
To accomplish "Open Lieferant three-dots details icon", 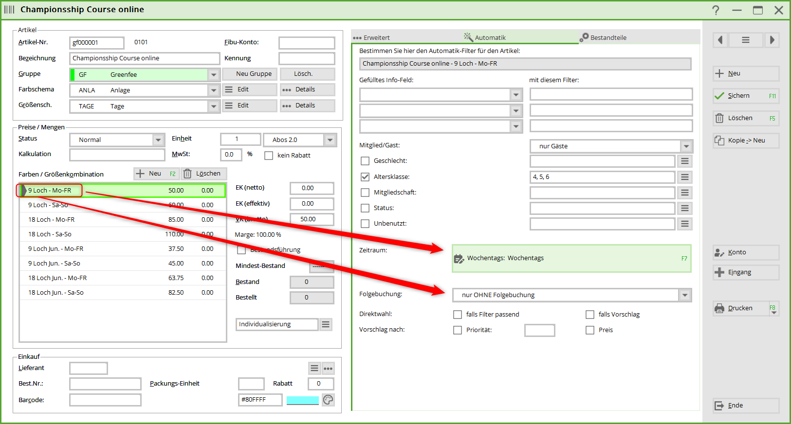I will [x=328, y=368].
